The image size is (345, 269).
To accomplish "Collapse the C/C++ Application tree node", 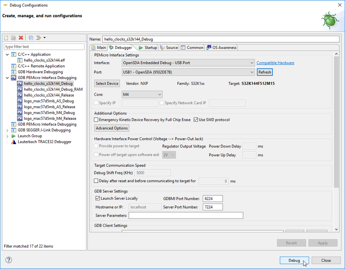I will pyautogui.click(x=7, y=54).
